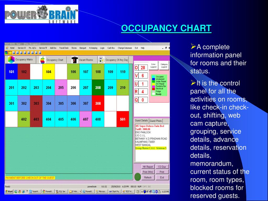This screenshot has width=268, height=201.
Task: Click the black t-shirt Vacant Rooms icon
Action: tap(75, 60)
